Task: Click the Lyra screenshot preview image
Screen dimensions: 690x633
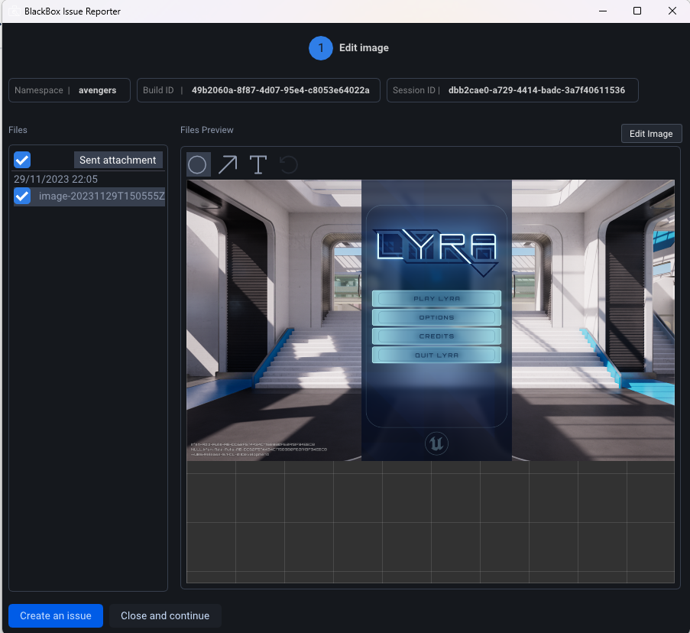Action: (x=430, y=320)
